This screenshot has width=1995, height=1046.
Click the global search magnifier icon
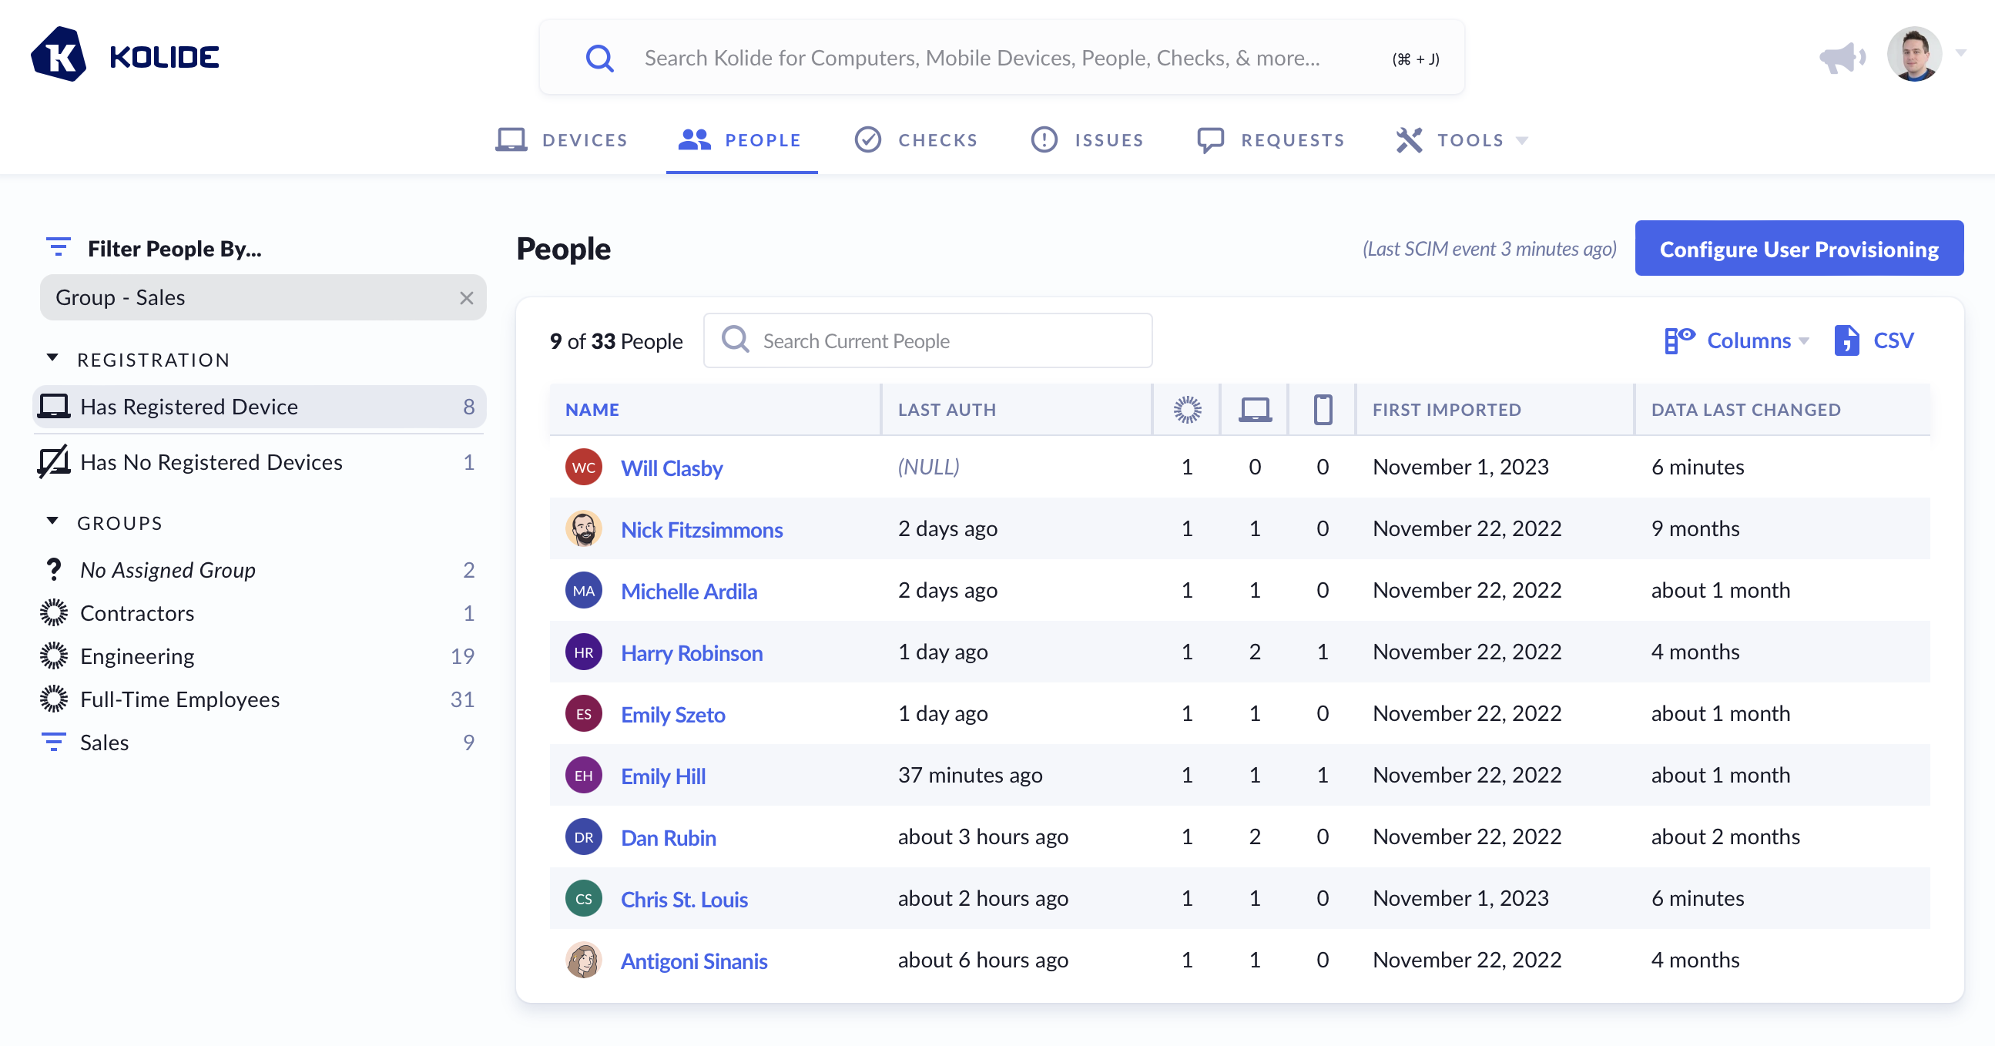coord(599,58)
